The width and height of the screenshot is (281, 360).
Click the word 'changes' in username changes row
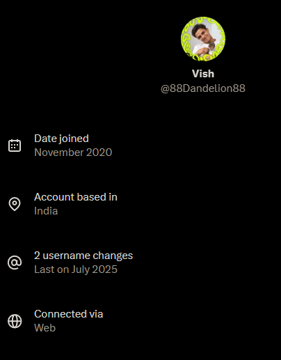[113, 256]
